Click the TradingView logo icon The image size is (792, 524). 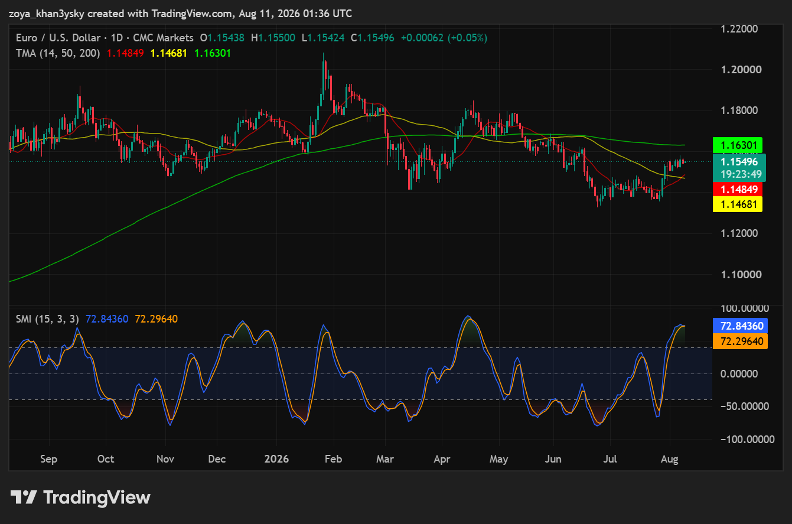pyautogui.click(x=24, y=497)
